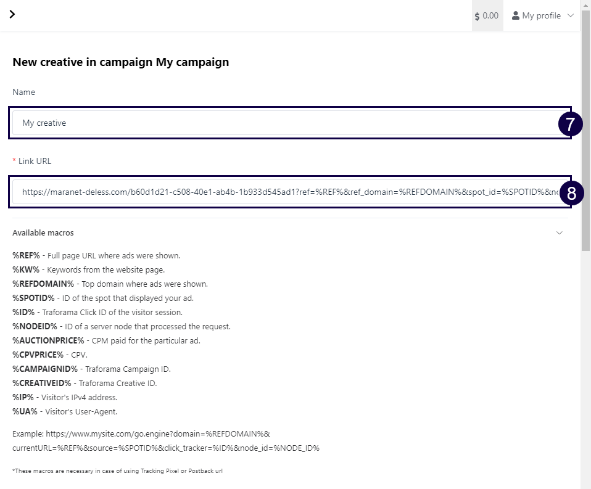Open the My profile menu
The width and height of the screenshot is (591, 489).
pyautogui.click(x=541, y=15)
